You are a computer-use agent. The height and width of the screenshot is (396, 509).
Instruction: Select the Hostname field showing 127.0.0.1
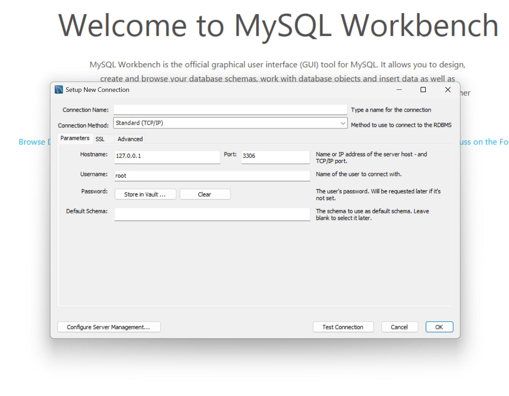[x=167, y=157]
